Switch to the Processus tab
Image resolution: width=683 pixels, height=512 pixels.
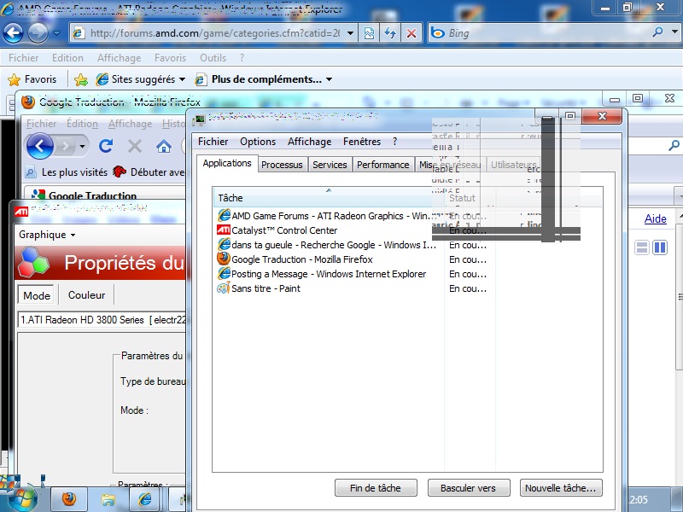coord(282,165)
